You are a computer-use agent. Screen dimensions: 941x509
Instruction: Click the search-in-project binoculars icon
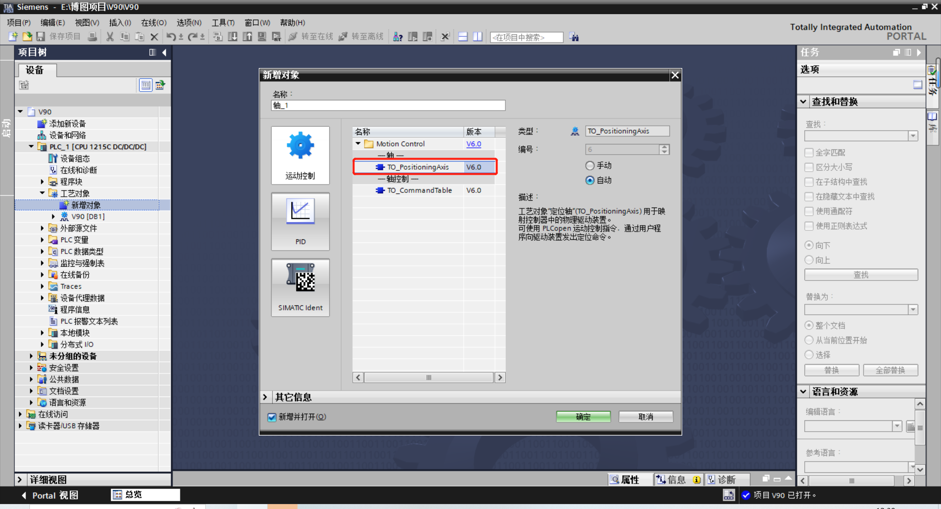(574, 37)
